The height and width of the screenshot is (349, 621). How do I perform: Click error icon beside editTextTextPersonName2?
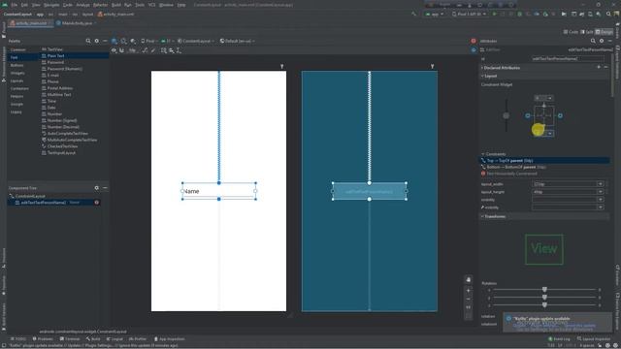coord(97,203)
